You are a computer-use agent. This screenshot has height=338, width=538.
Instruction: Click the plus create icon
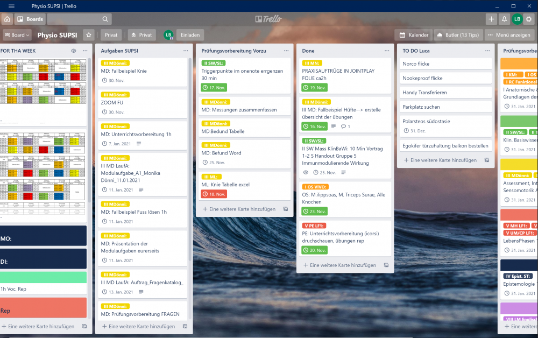(491, 19)
